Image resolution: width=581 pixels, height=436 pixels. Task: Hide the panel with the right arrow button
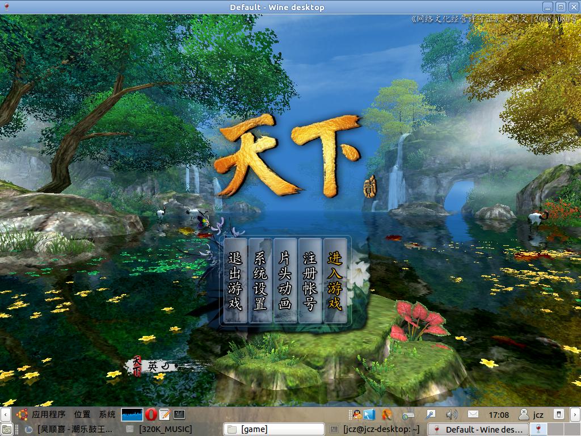pos(575,414)
